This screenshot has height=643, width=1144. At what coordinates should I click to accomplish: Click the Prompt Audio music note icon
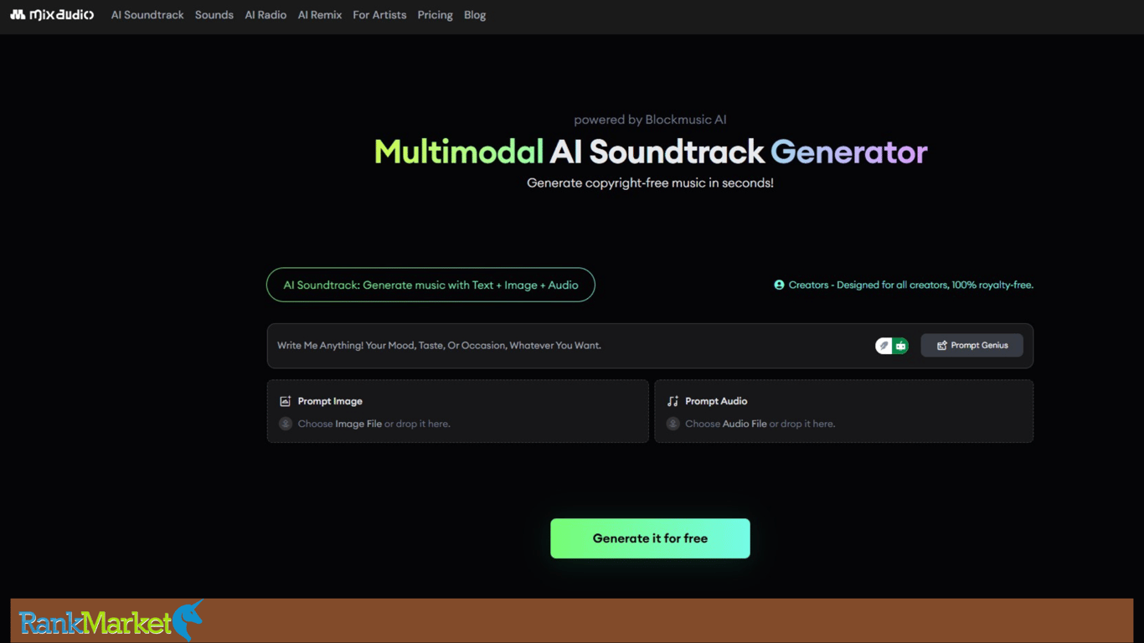pos(672,401)
